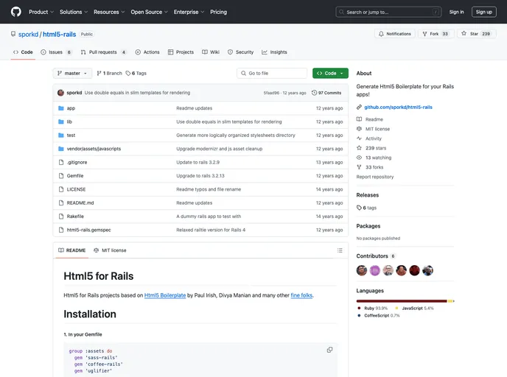Open the Security tab
Viewport: 507px width, 377px height.
240,52
